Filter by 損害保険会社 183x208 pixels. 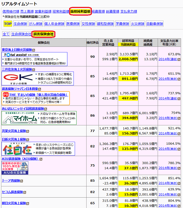coord(43,34)
